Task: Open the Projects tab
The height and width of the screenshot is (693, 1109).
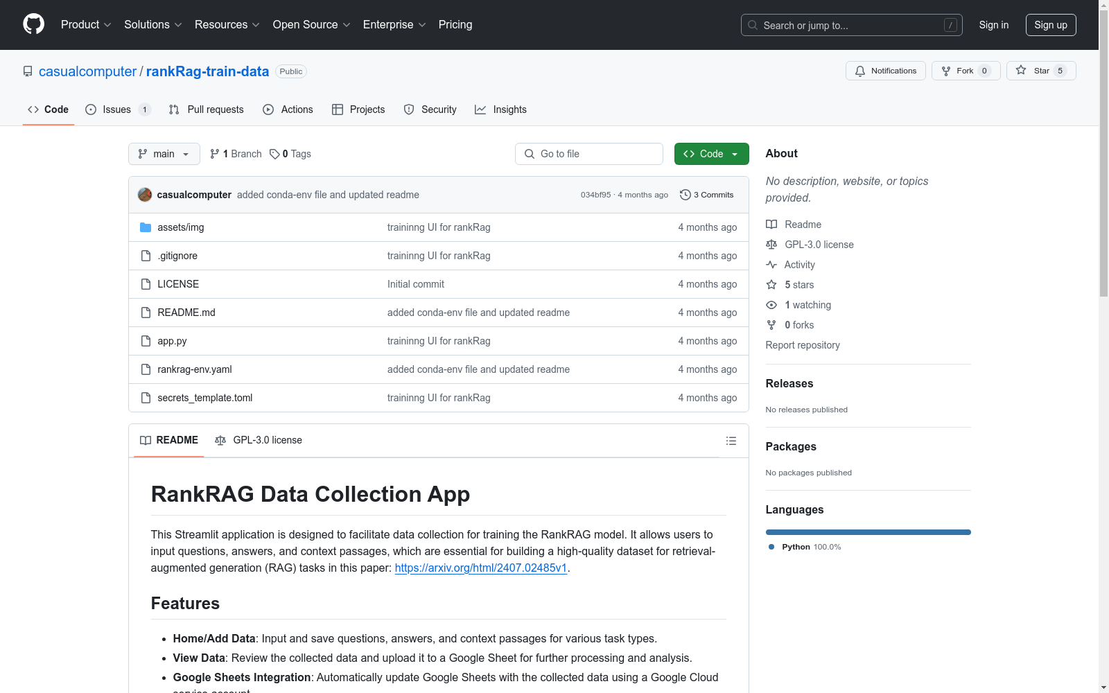Action: (358, 109)
